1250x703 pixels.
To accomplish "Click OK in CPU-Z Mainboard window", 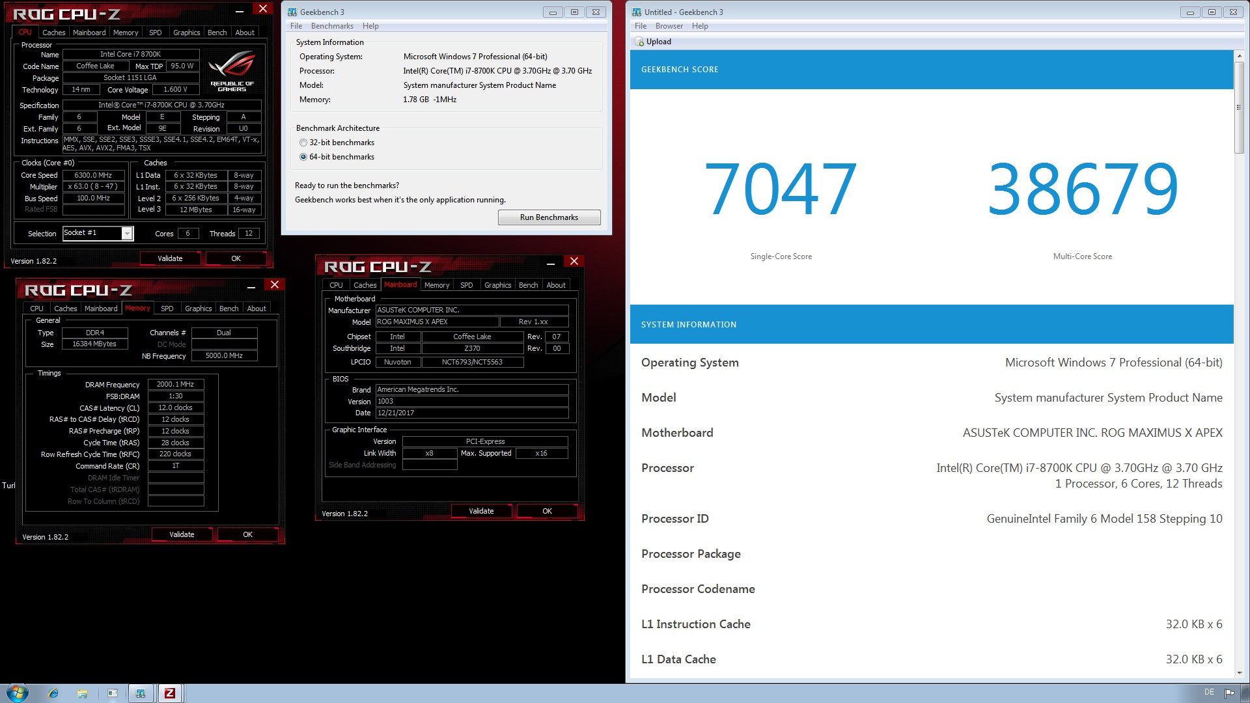I will point(547,511).
